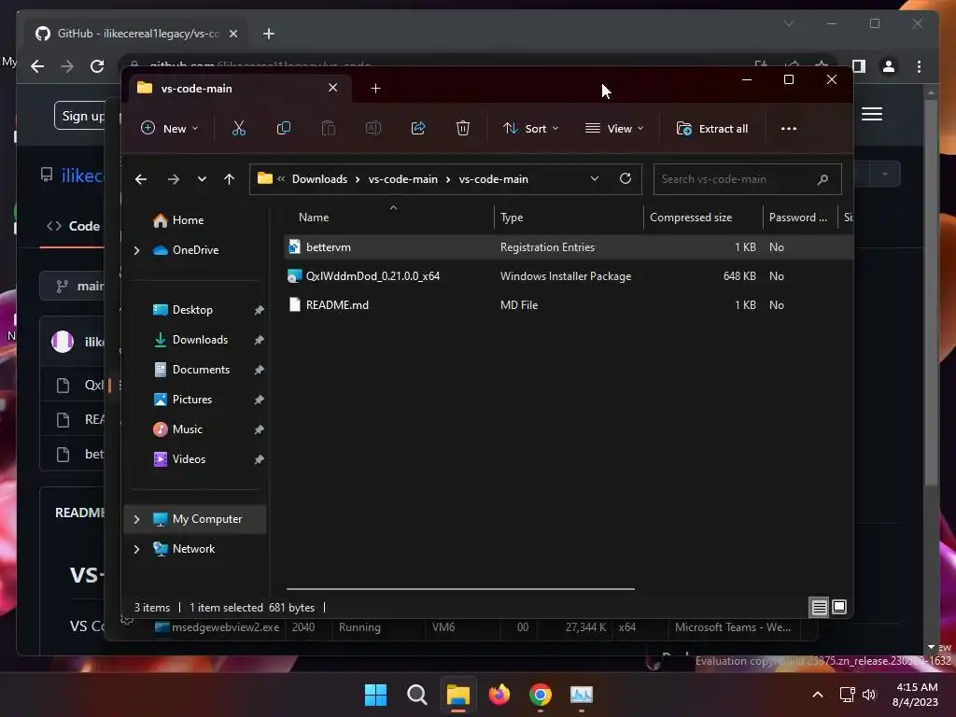
Task: Open Windows Start menu
Action: coord(375,695)
